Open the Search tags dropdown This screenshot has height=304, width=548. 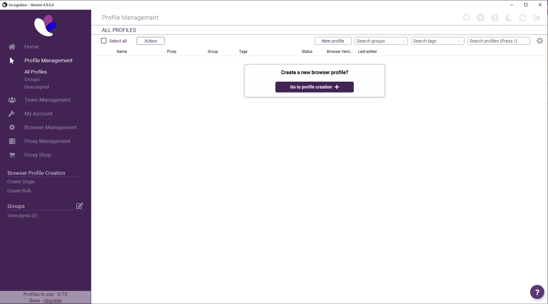point(437,41)
